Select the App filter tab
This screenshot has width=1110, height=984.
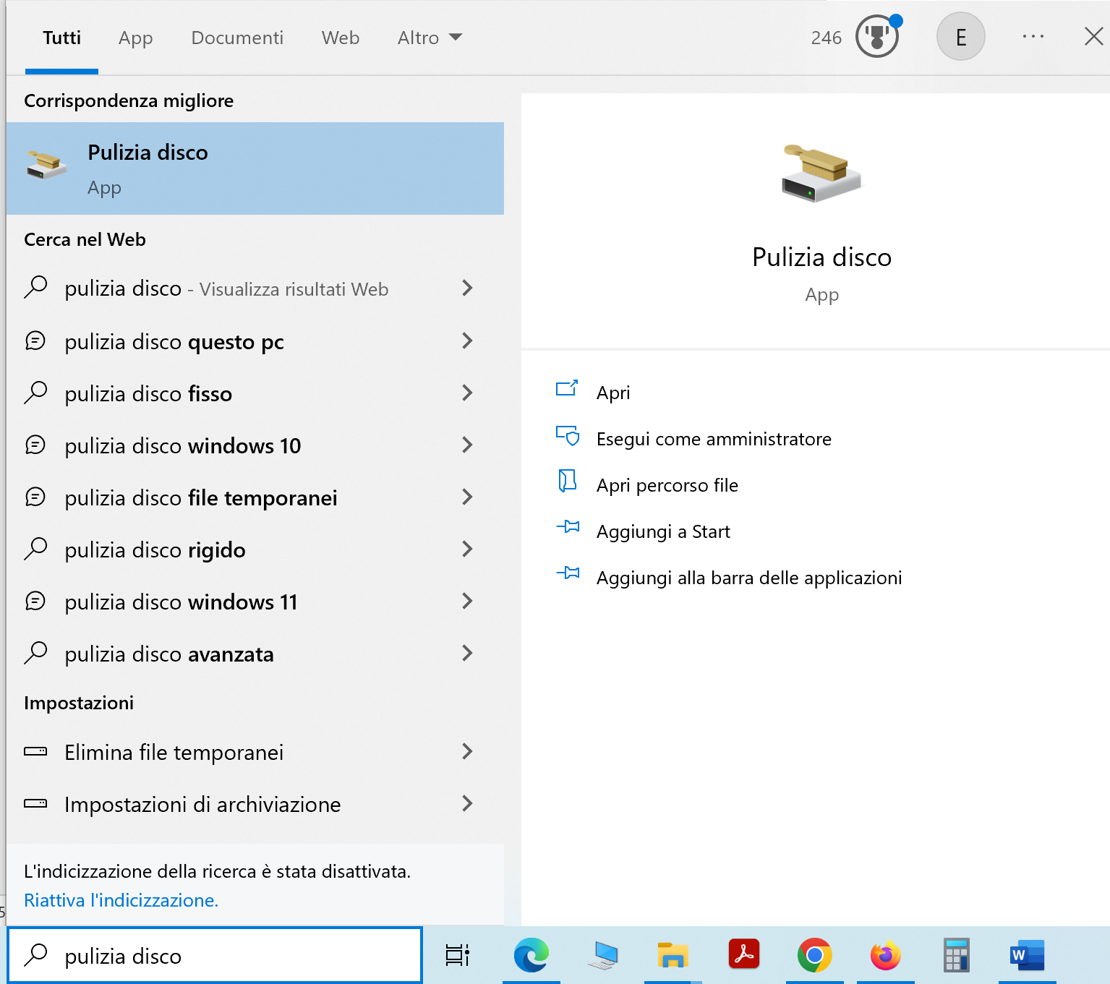[x=135, y=38]
